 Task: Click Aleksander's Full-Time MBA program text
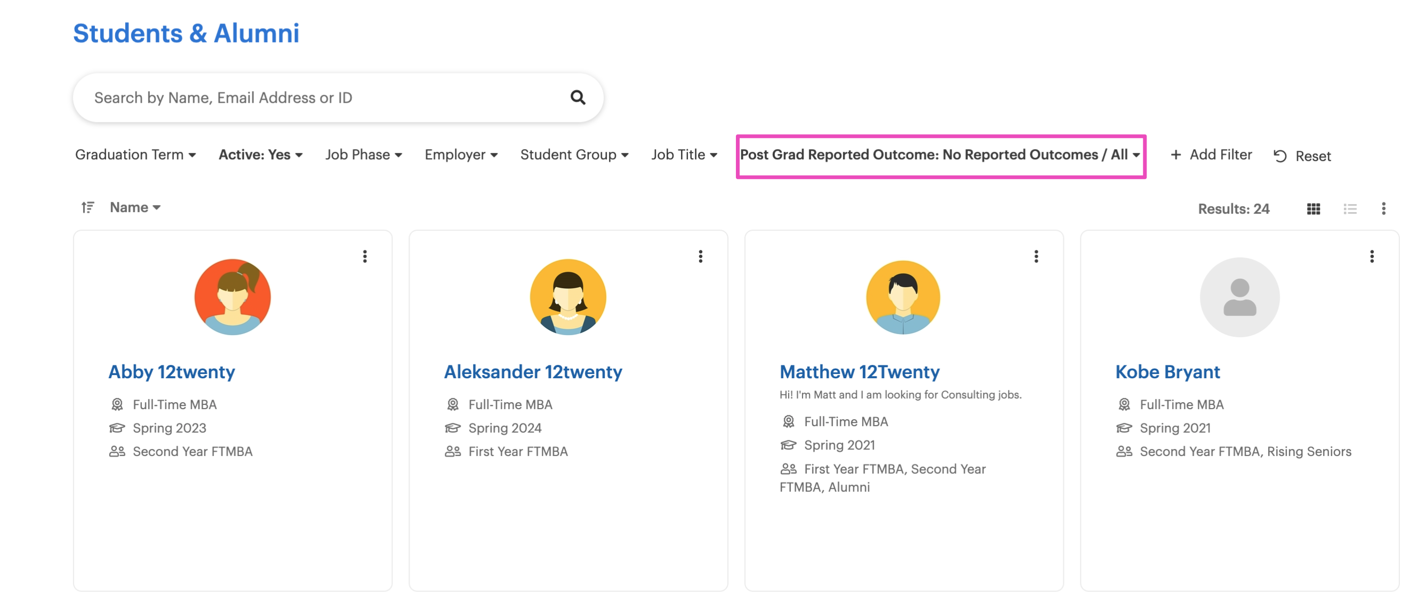tap(510, 404)
